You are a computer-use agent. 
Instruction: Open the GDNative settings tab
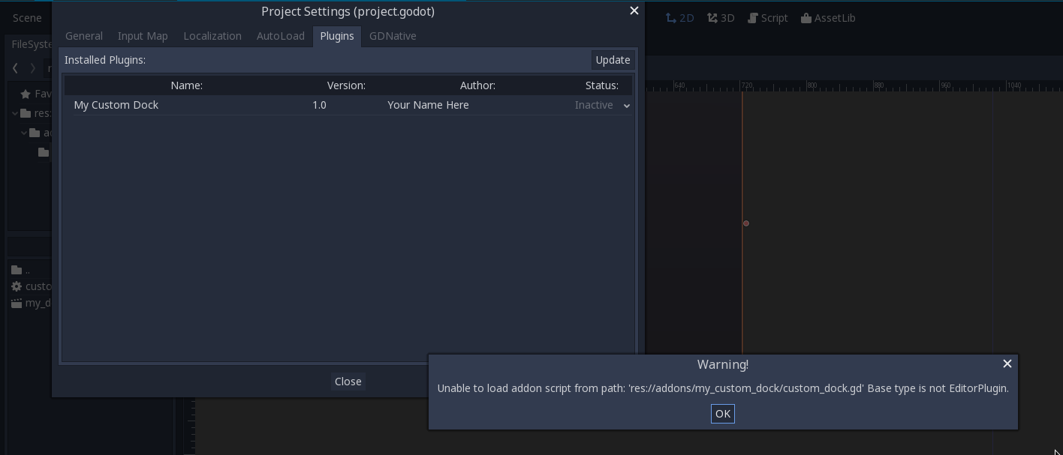pyautogui.click(x=393, y=36)
